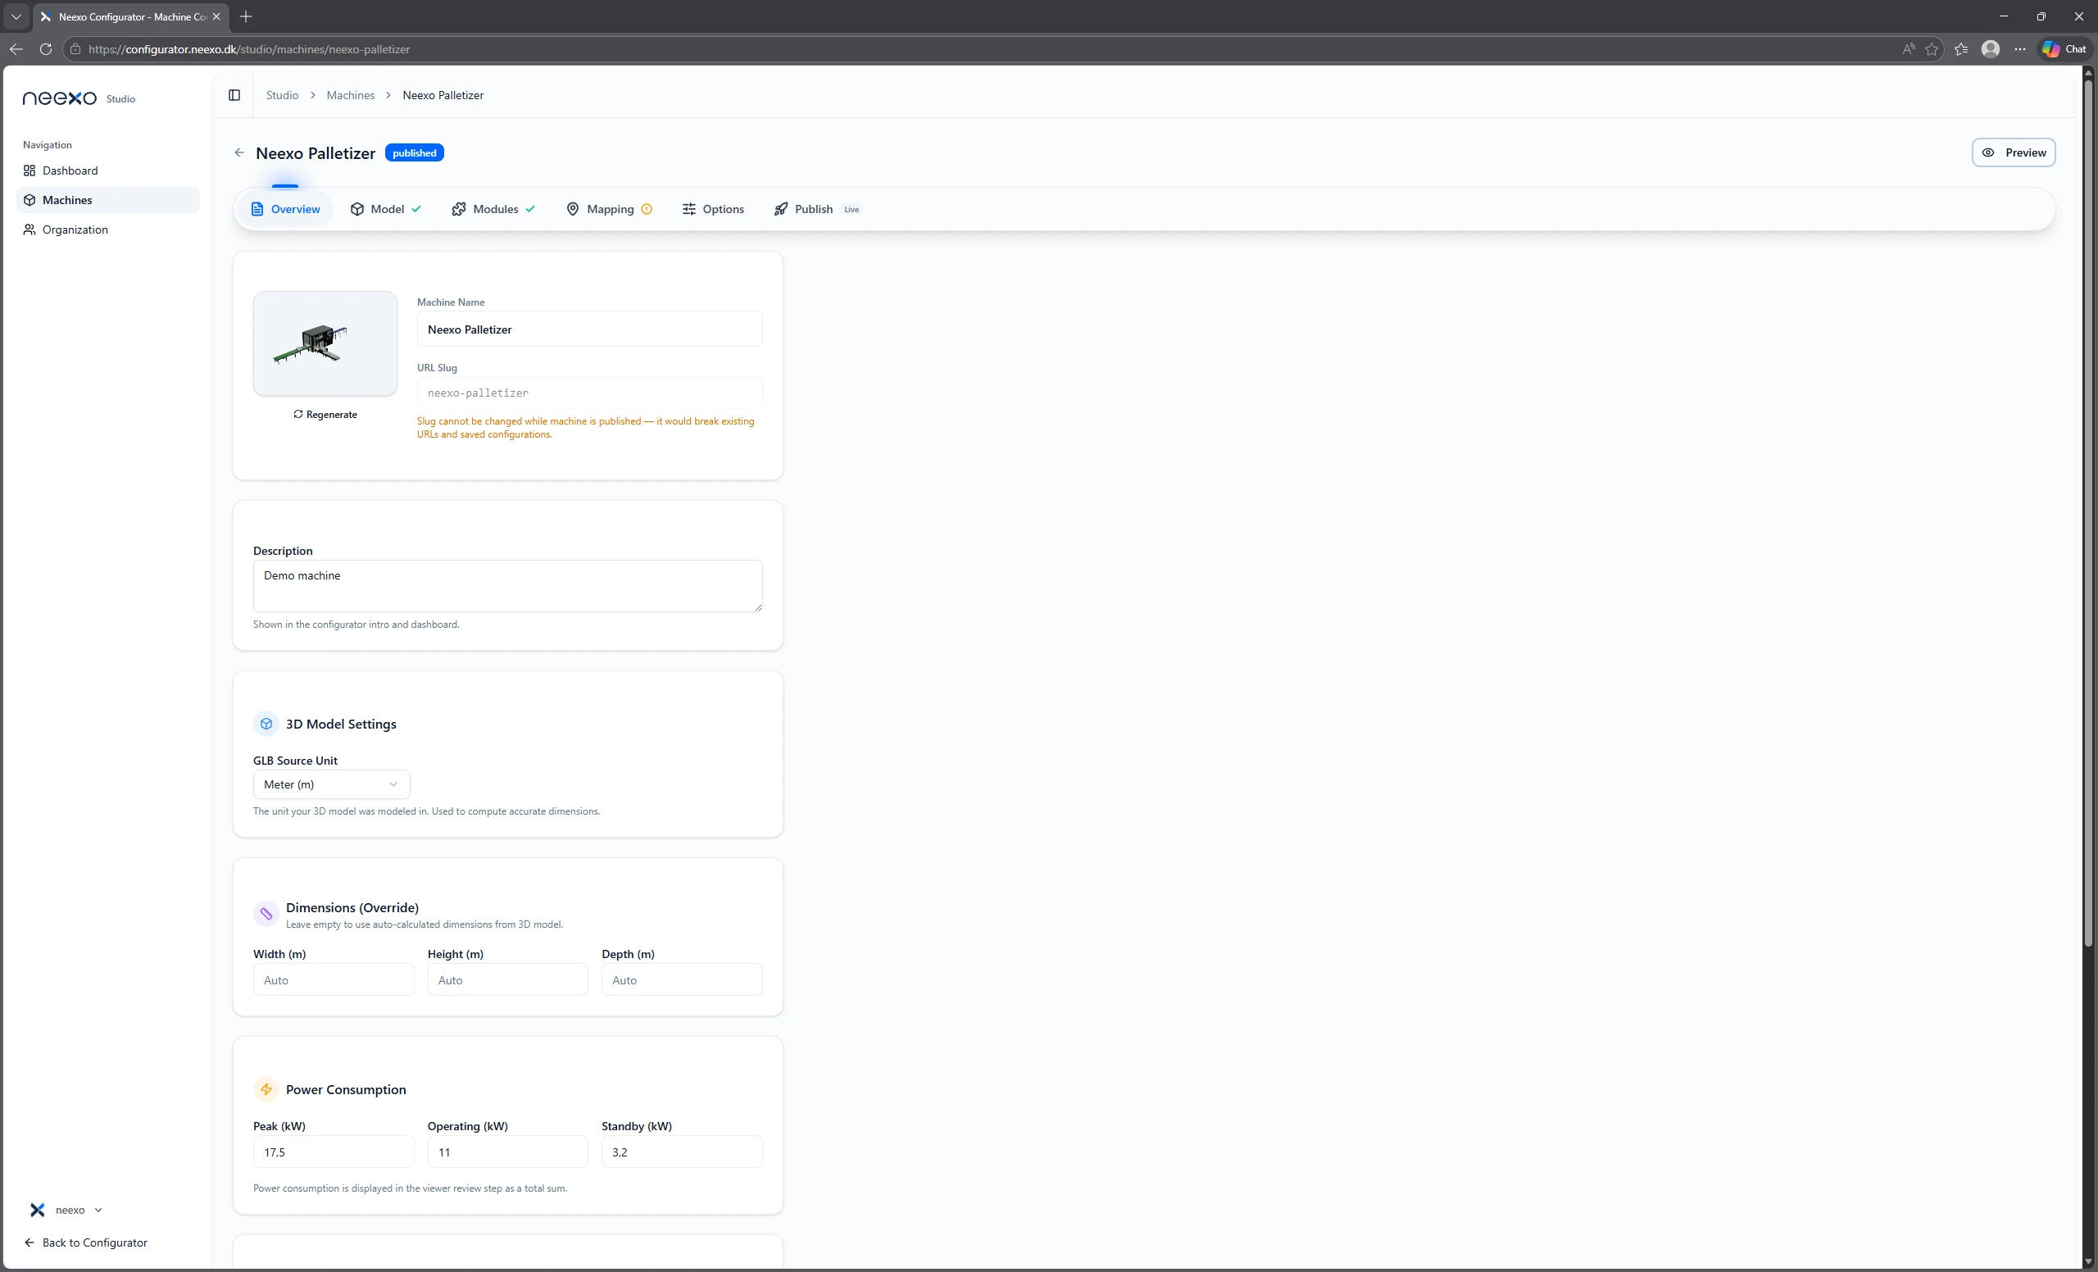This screenshot has height=1272, width=2098.
Task: Click into the Description textarea
Action: click(x=508, y=586)
